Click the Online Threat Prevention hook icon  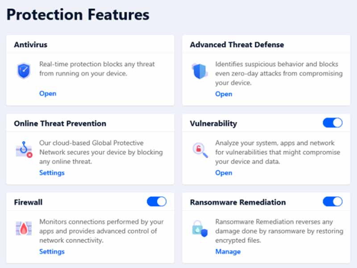point(24,150)
